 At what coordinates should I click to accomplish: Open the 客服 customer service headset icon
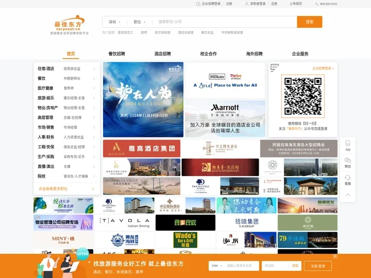click(x=348, y=178)
